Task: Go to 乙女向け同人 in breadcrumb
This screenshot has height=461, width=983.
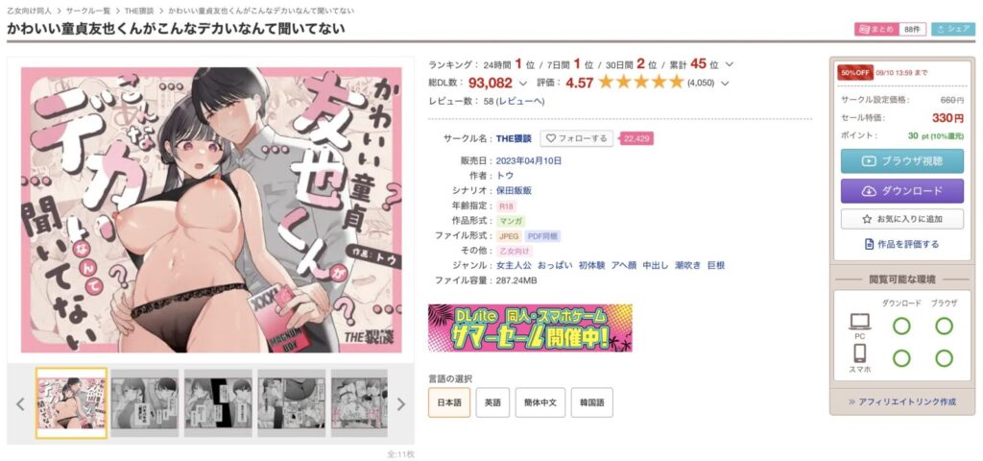Action: pos(30,11)
